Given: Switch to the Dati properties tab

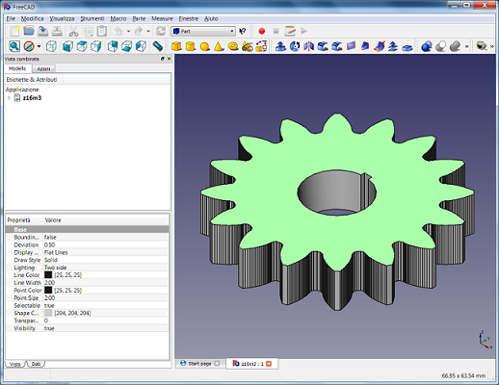Looking at the screenshot, I should pyautogui.click(x=36, y=364).
